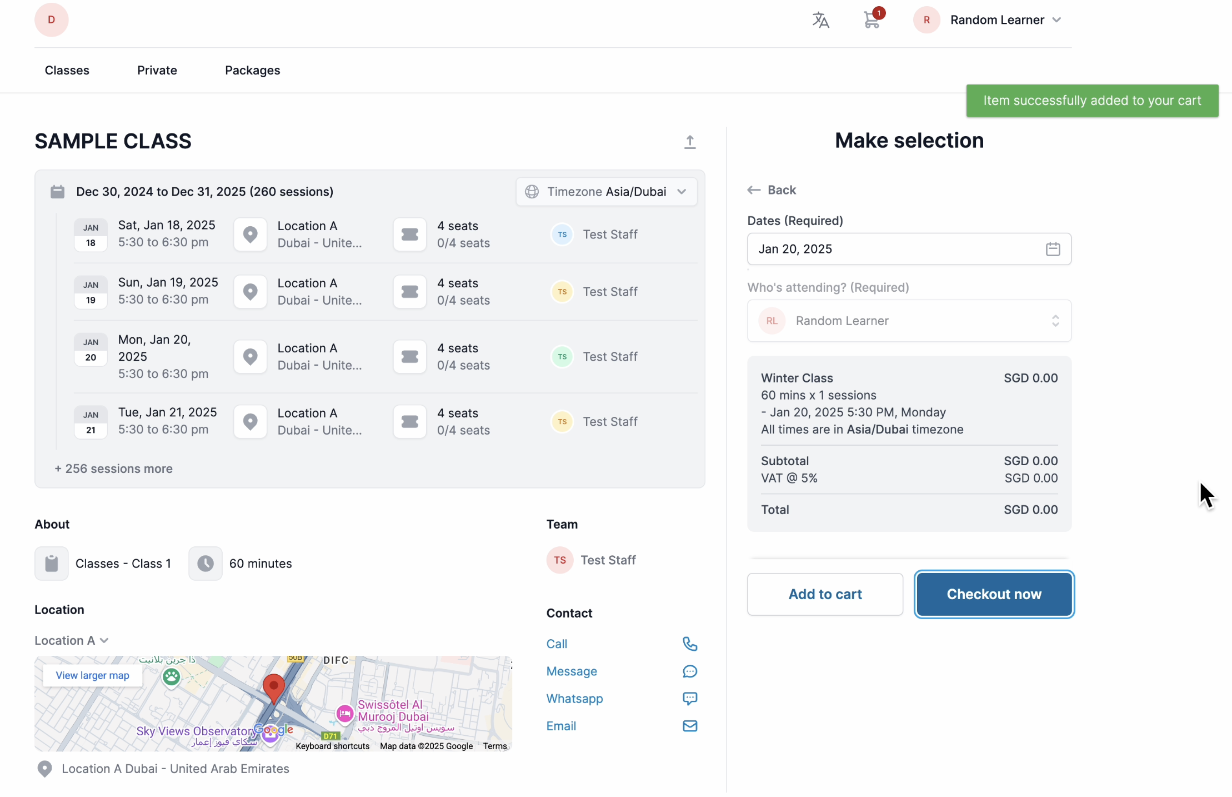The image size is (1232, 797).
Task: Open the language translation icon
Action: click(820, 20)
